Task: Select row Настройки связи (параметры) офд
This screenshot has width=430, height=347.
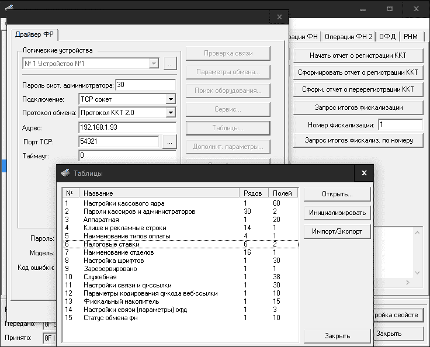Action: pos(181,310)
